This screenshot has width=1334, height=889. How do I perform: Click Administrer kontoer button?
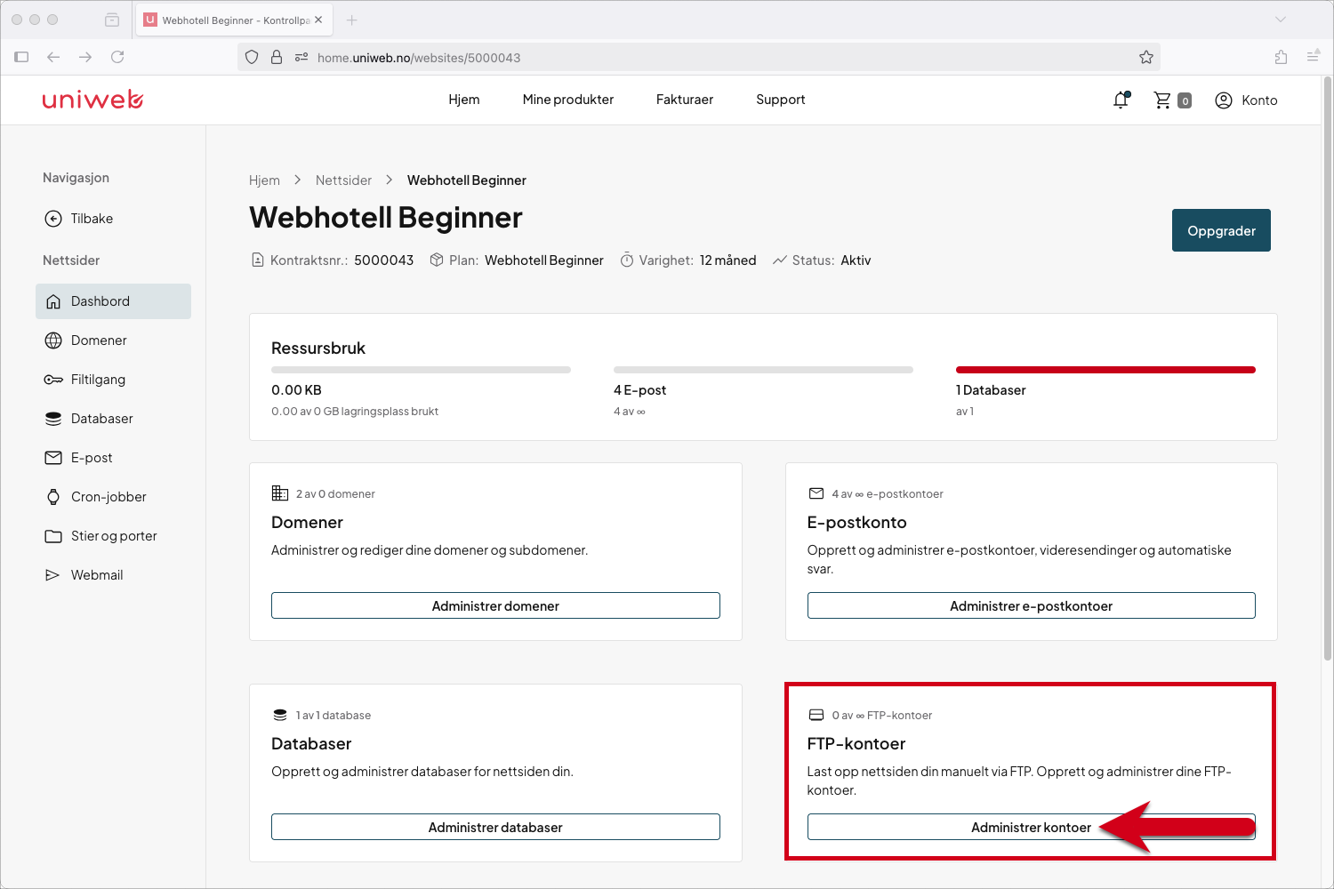tap(1031, 827)
